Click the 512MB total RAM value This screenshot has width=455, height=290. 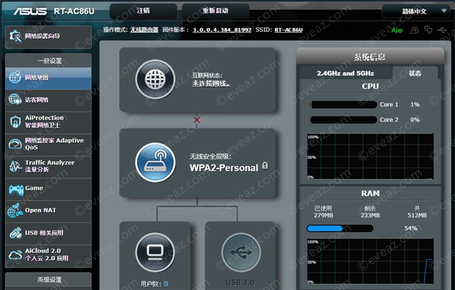point(417,215)
